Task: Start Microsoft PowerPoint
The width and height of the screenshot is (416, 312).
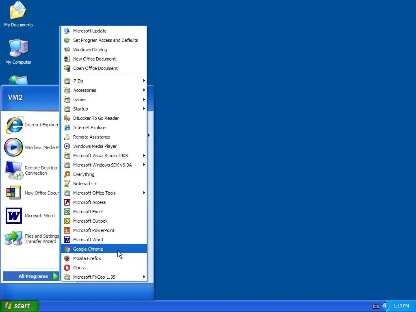Action: coord(104,230)
